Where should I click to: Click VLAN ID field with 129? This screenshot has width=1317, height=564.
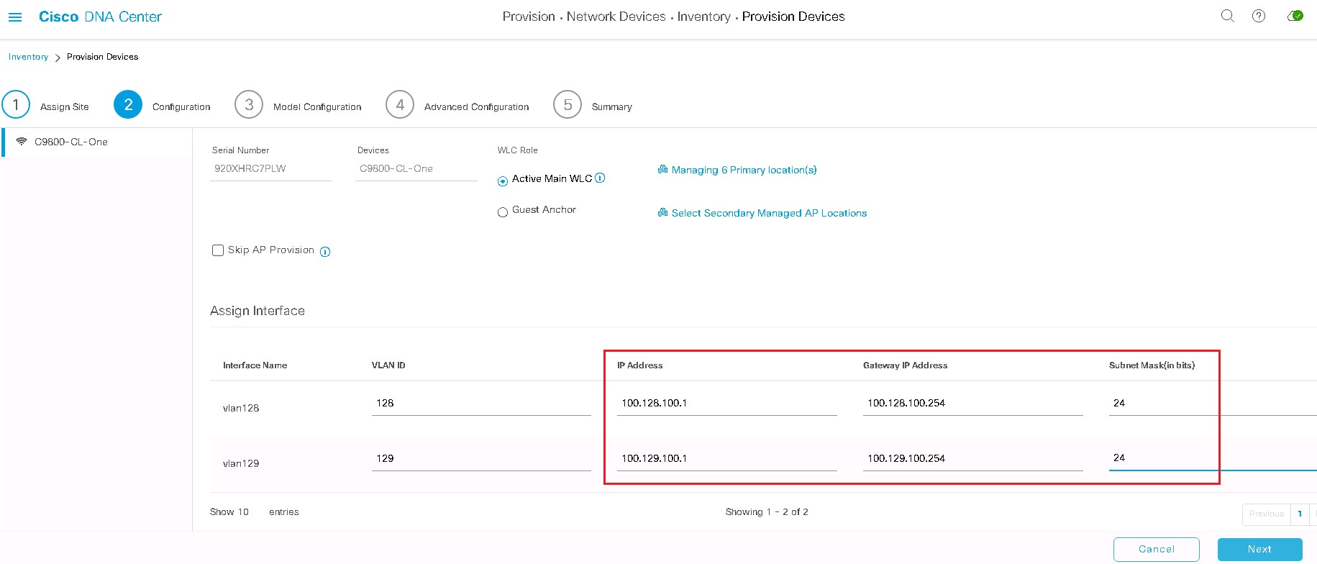tap(481, 459)
